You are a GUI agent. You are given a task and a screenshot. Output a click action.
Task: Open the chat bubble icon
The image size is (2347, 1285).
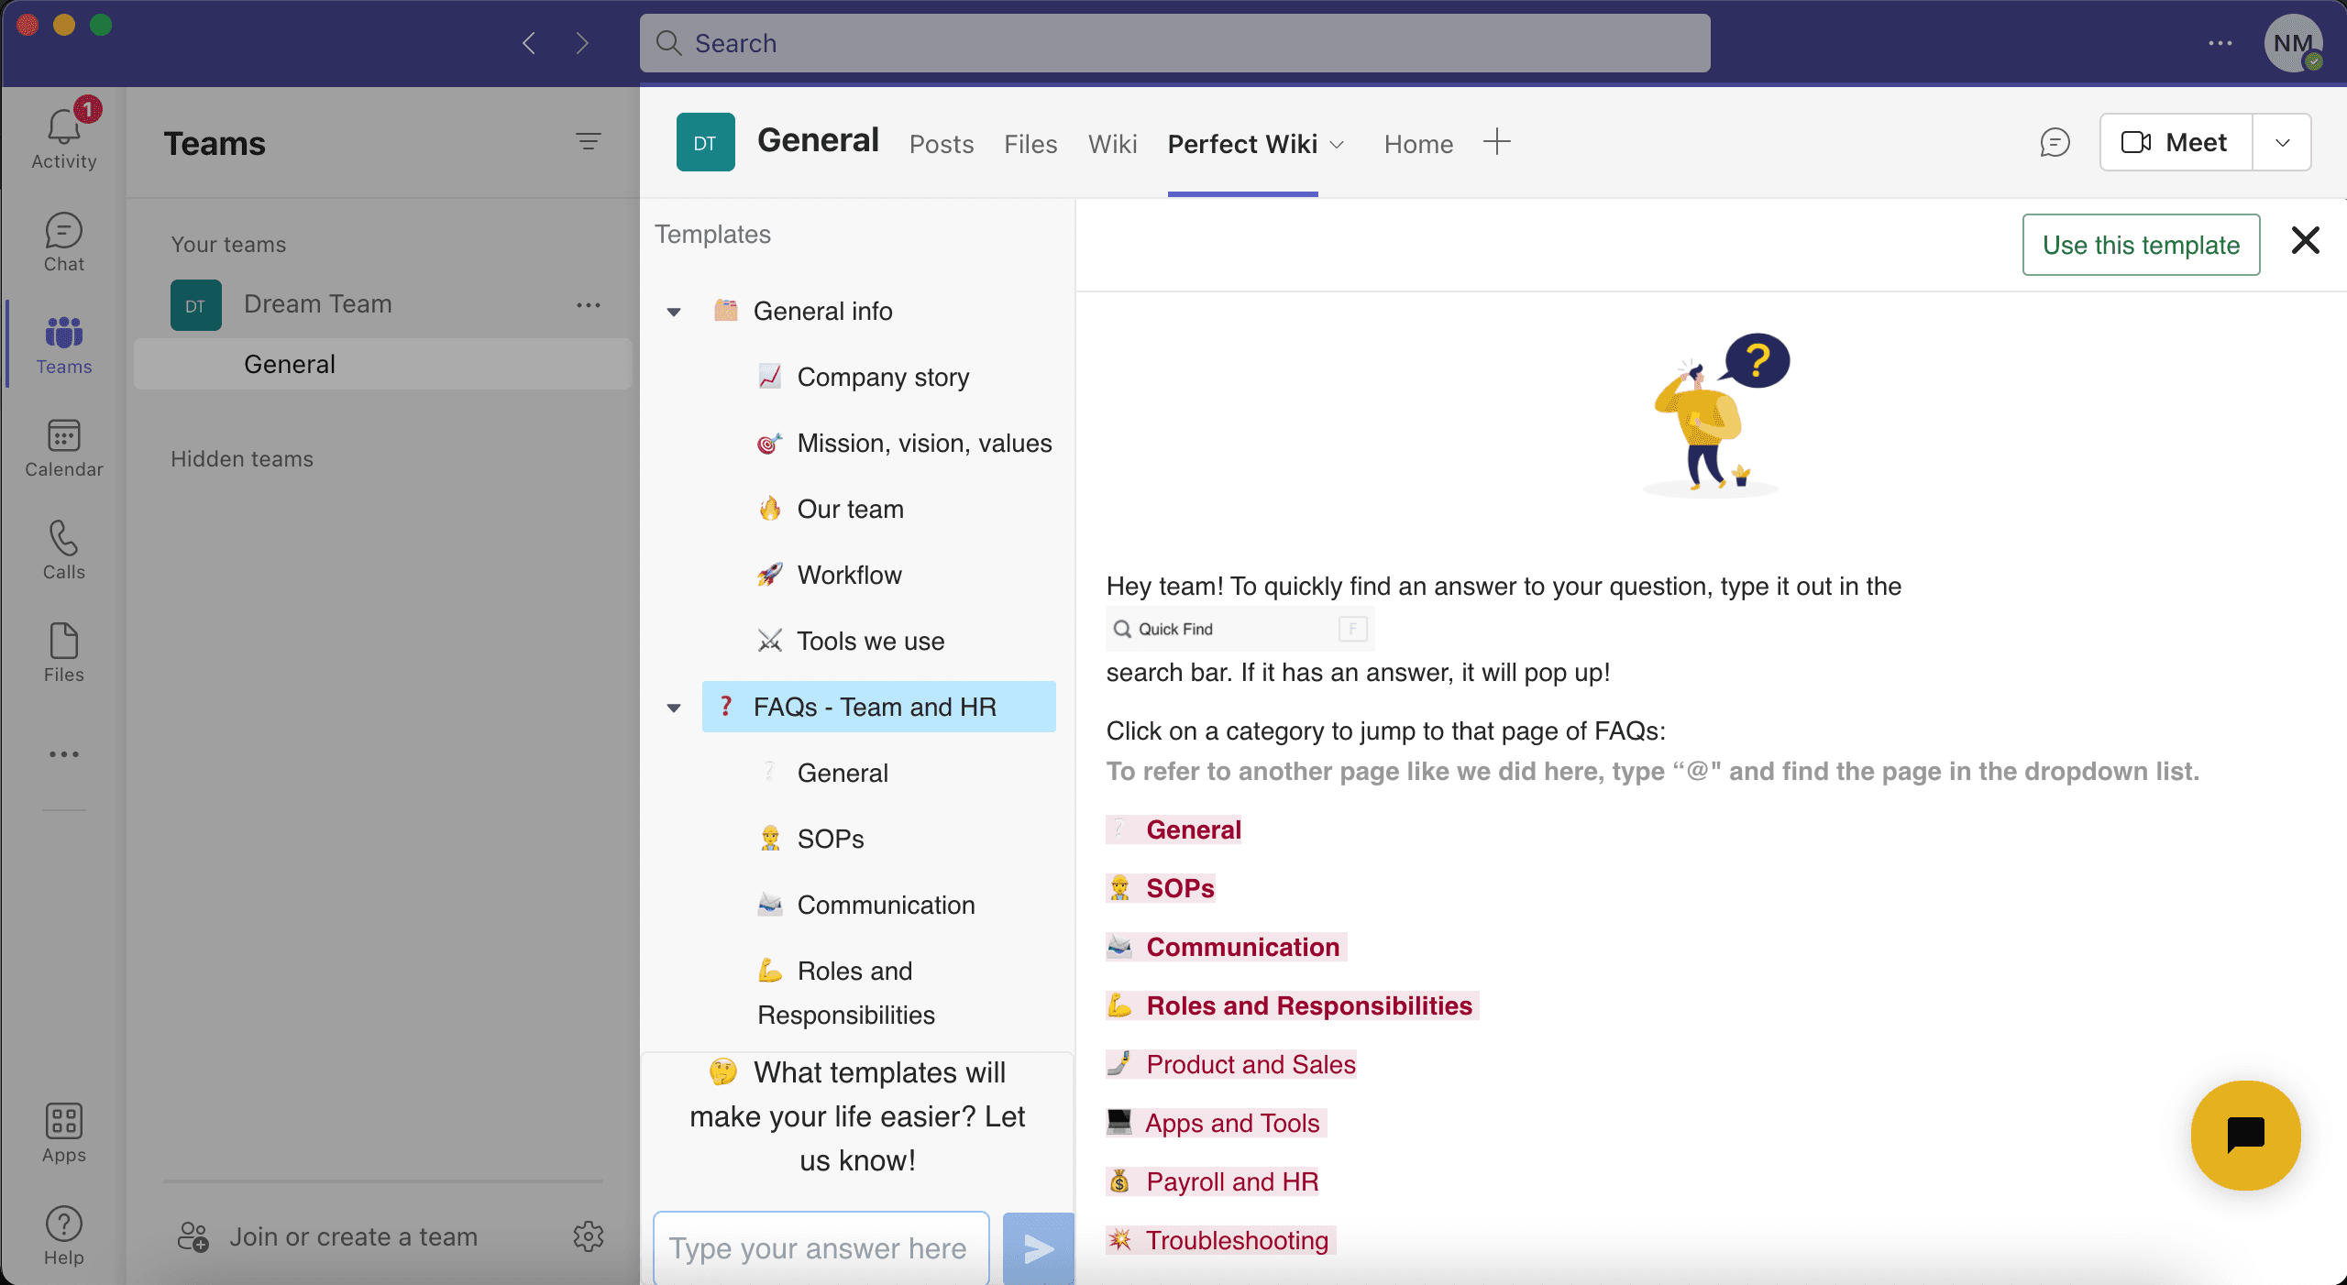2246,1135
